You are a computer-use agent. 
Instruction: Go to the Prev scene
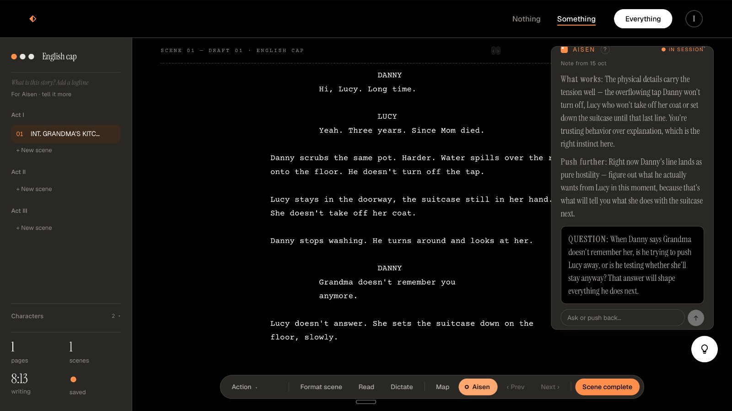(x=516, y=387)
